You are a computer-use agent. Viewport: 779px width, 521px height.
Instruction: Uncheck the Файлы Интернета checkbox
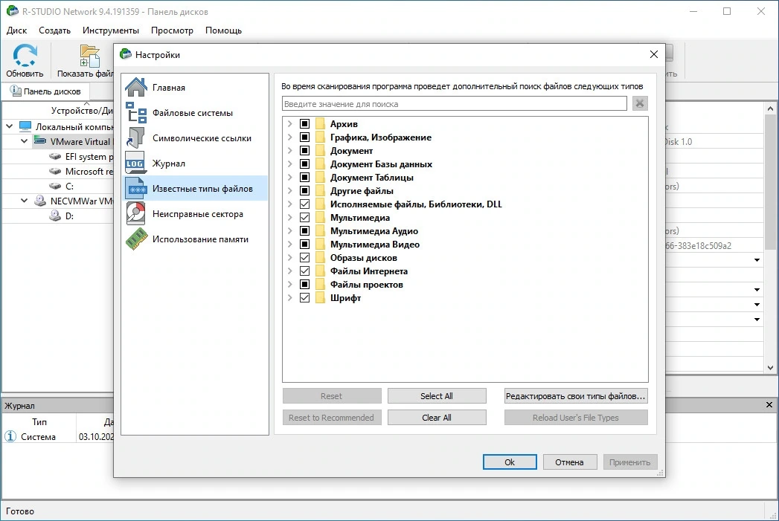pos(304,271)
